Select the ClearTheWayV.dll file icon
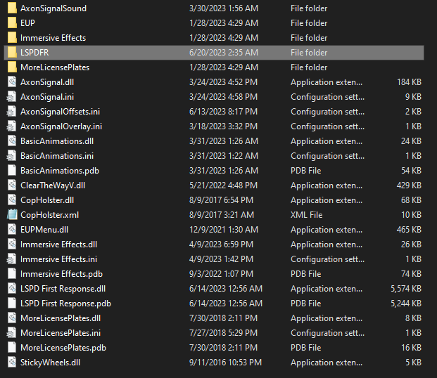The width and height of the screenshot is (437, 378). [12, 185]
